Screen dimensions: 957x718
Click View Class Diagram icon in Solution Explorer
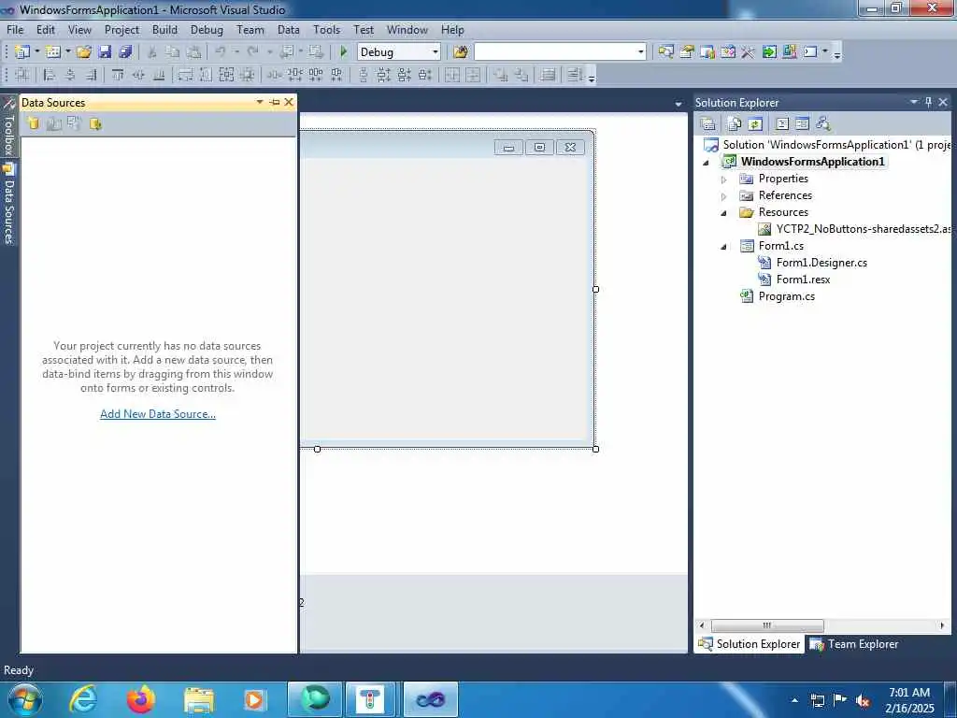(823, 124)
